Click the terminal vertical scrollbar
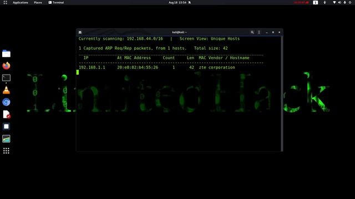This screenshot has width=355, height=199. pos(282,93)
